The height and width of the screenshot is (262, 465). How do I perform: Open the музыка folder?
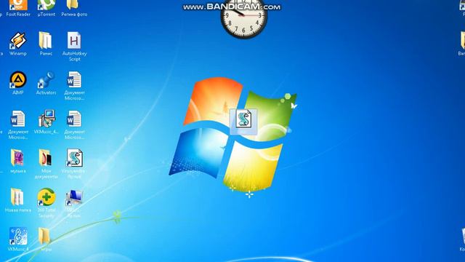click(17, 161)
